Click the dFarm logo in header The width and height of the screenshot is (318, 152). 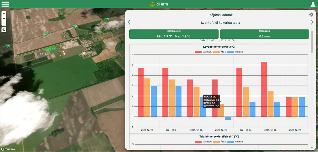click(152, 4)
